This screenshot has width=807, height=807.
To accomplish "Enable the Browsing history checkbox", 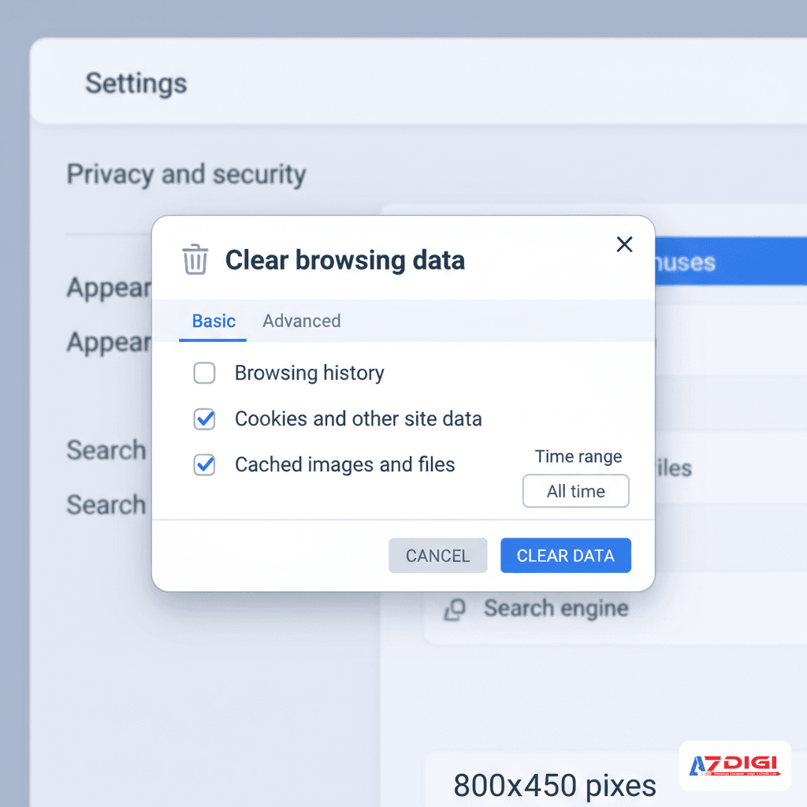I will click(x=204, y=373).
